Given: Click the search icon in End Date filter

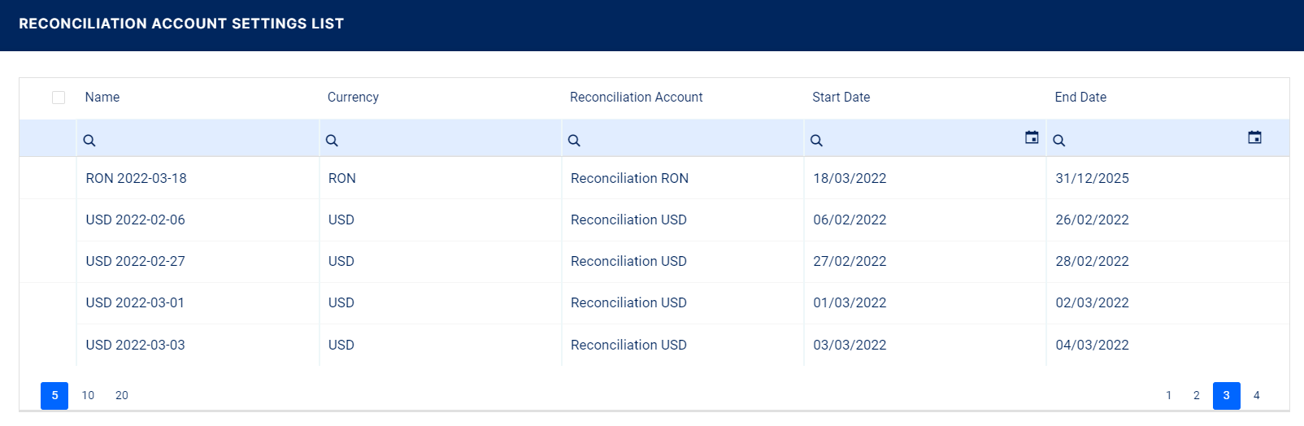Looking at the screenshot, I should [1058, 141].
